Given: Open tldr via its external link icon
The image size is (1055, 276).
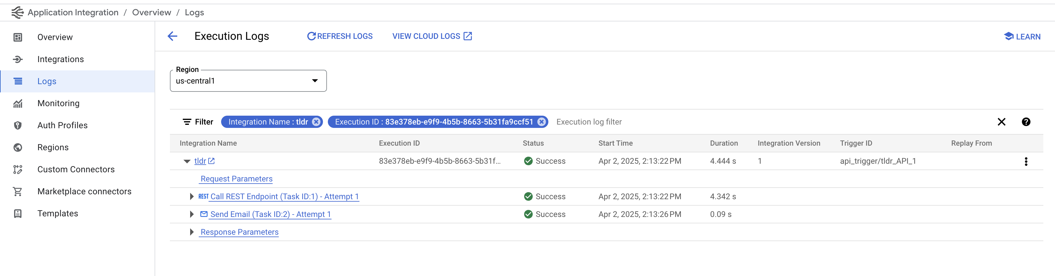Looking at the screenshot, I should 211,161.
